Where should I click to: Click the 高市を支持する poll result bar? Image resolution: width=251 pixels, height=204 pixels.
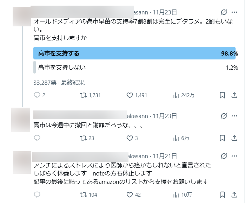point(134,53)
